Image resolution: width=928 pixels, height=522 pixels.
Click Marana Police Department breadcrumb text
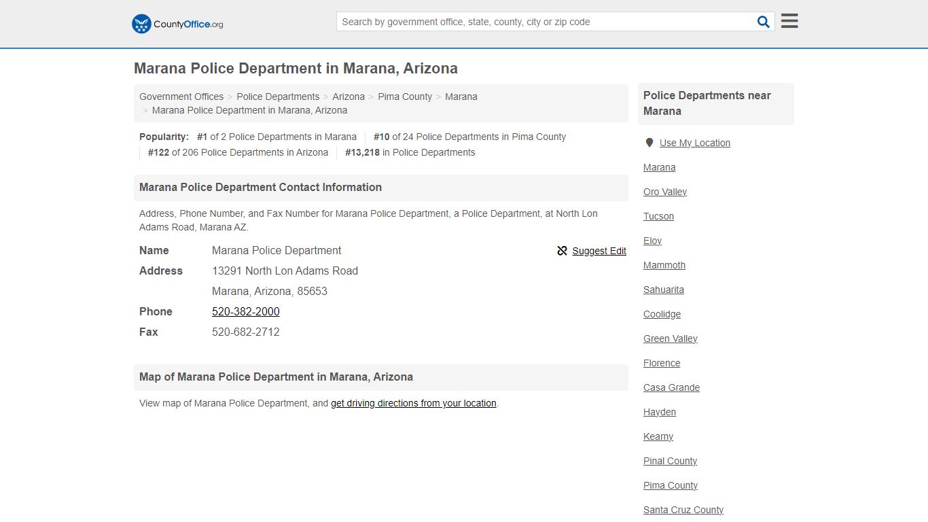[x=249, y=110]
